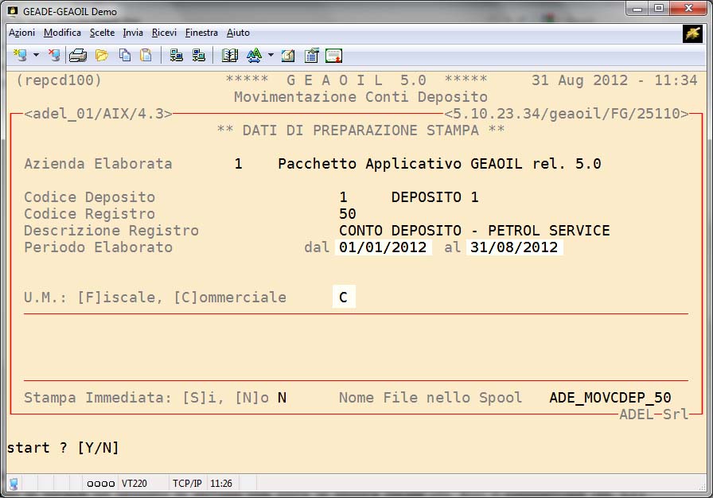The height and width of the screenshot is (498, 713).
Task: Click the new connection icon in toolbar
Action: point(20,56)
